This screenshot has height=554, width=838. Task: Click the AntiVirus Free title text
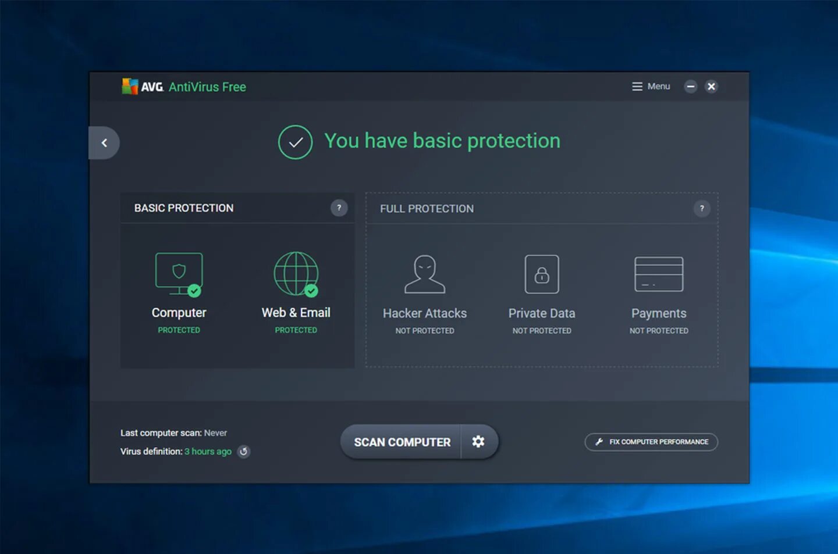click(x=207, y=87)
